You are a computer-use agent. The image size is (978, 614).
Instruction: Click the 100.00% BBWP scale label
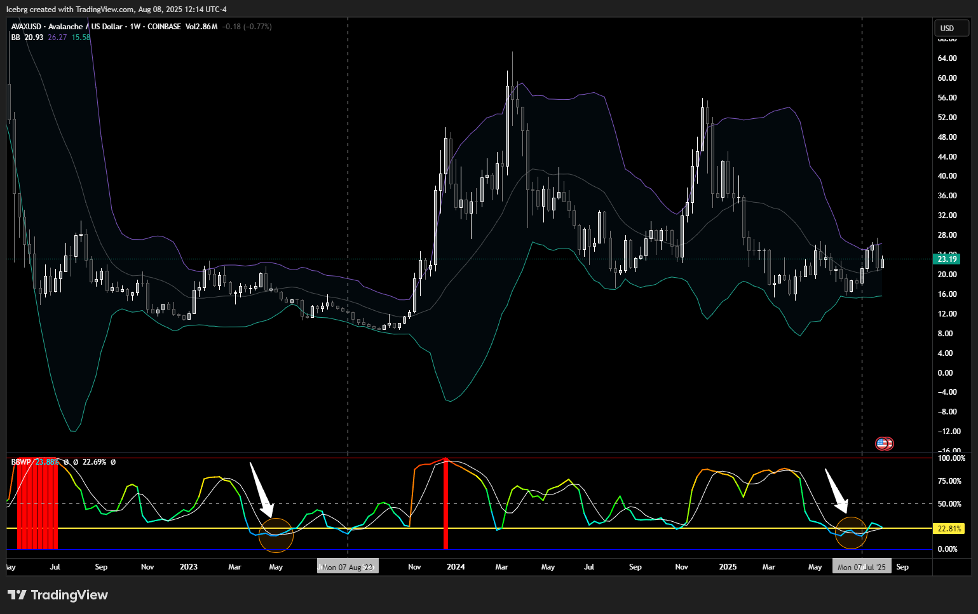952,458
